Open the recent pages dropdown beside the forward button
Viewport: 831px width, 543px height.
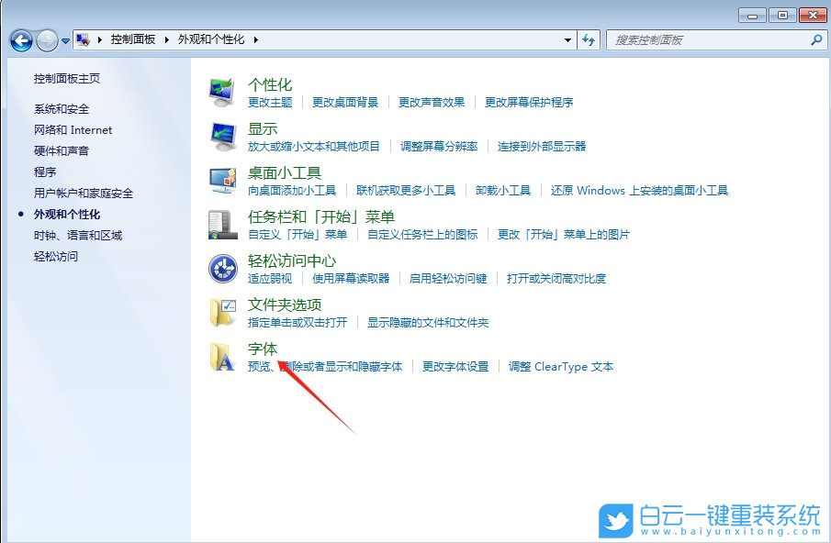click(x=66, y=40)
